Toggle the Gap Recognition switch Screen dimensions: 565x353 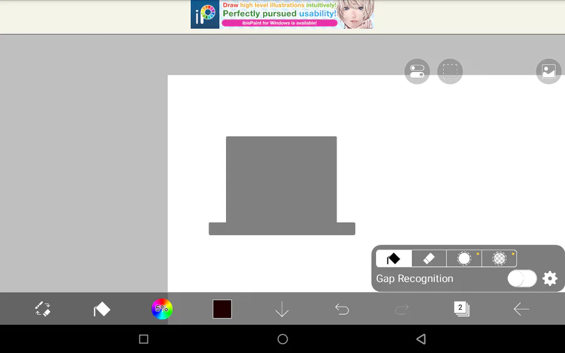point(522,278)
